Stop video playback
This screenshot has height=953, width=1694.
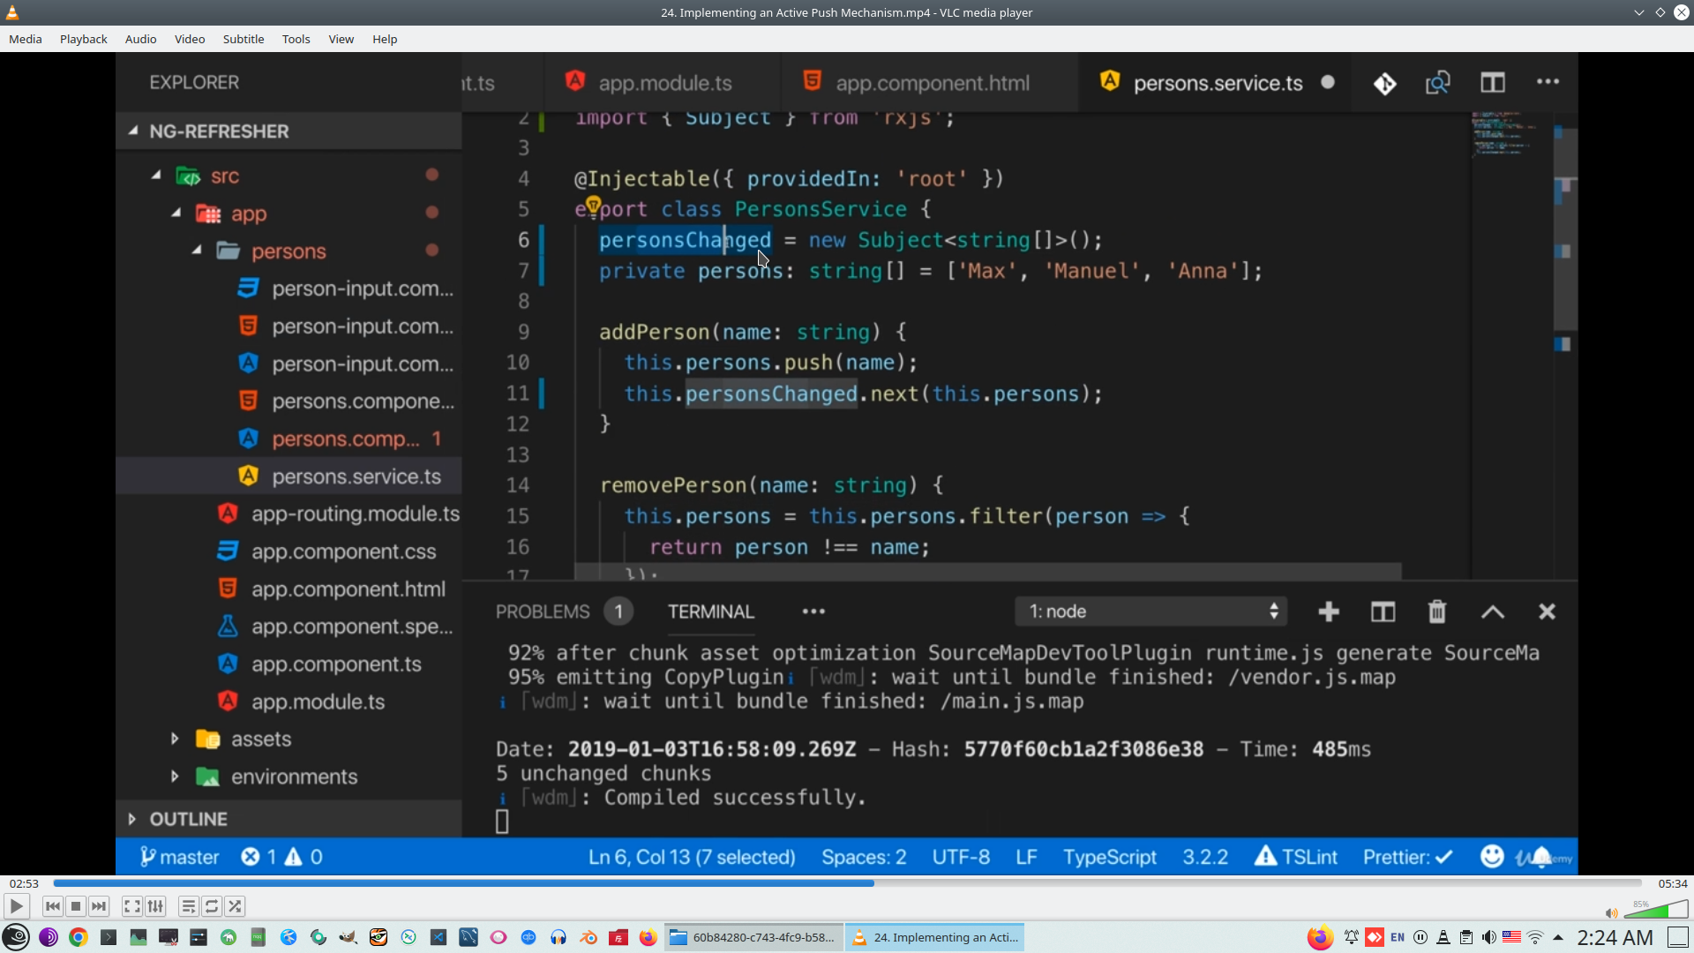point(76,906)
